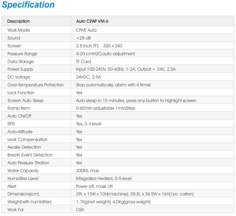Click the Description column header
This screenshot has width=236, height=216.
point(18,21)
